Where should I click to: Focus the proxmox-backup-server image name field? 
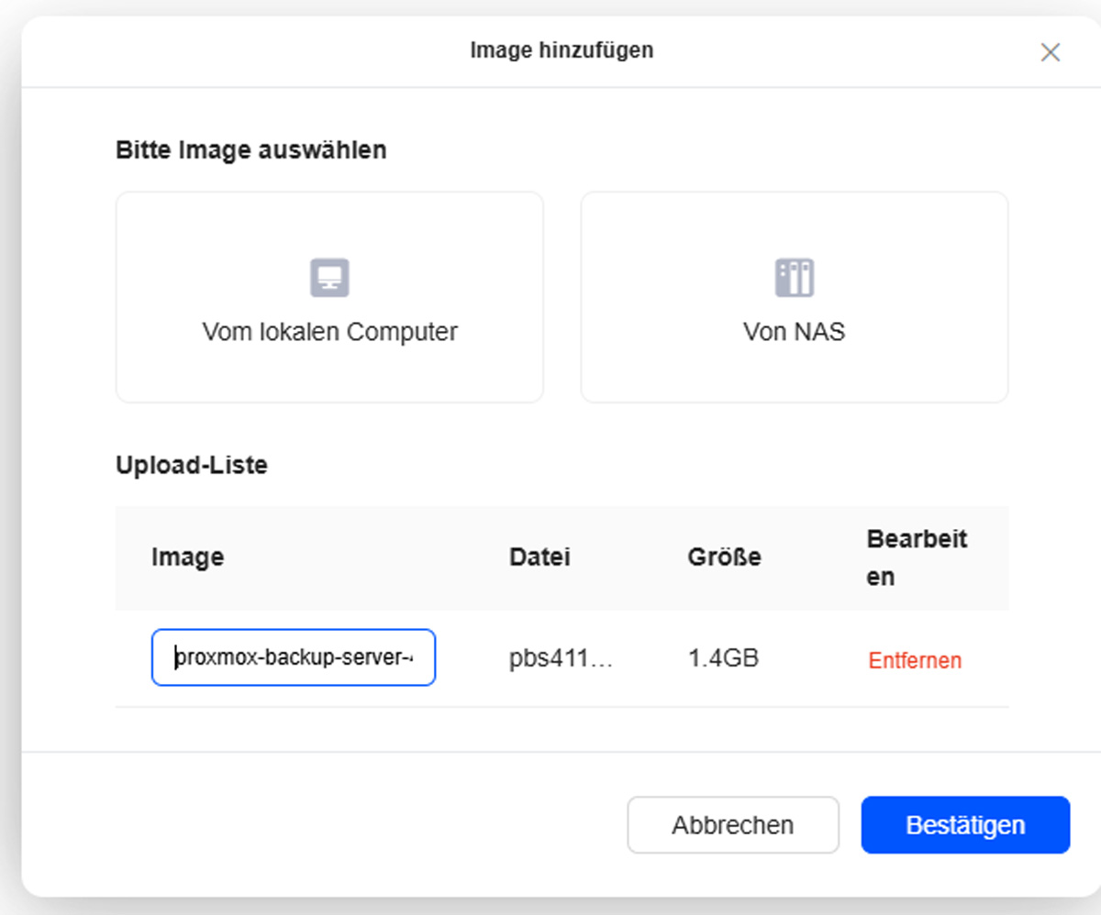293,657
